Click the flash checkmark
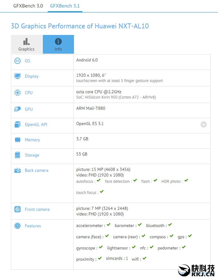The height and width of the screenshot is (280, 218). 156,180
